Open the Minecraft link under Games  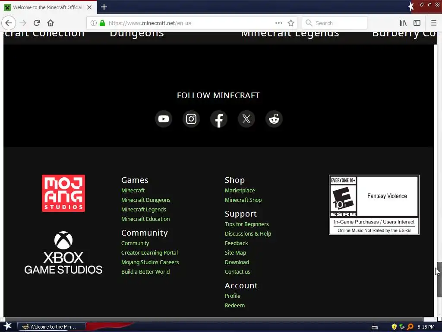133,190
